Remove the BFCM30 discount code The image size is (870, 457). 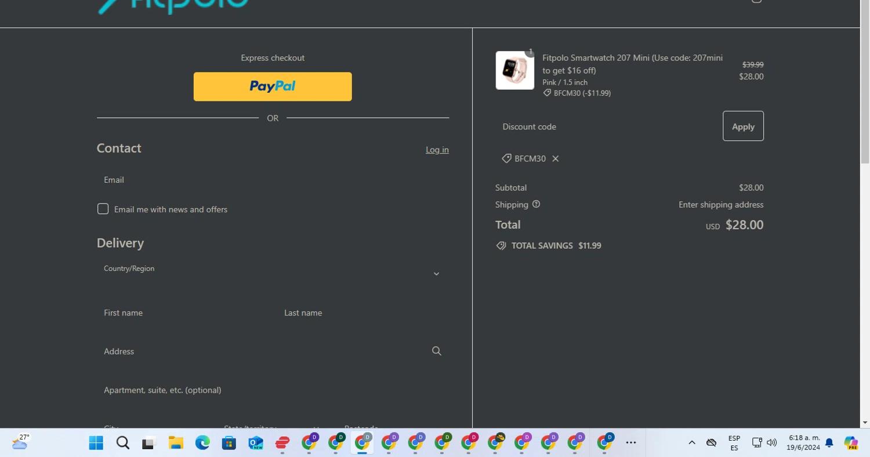[555, 158]
